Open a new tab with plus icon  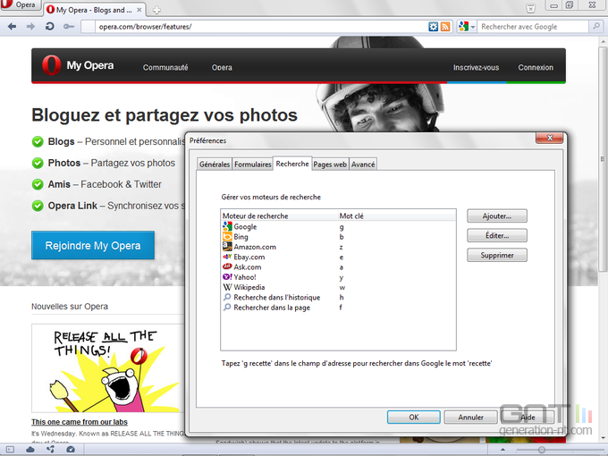point(156,10)
